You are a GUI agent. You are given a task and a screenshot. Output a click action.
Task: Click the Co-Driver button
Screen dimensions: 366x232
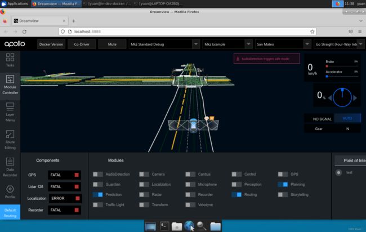pyautogui.click(x=82, y=44)
